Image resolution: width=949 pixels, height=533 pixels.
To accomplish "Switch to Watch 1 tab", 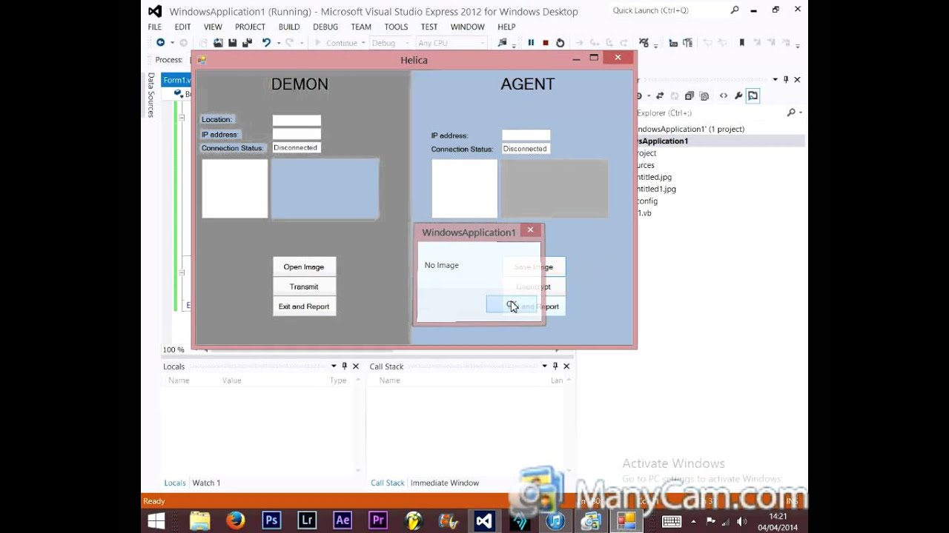I will click(x=206, y=483).
